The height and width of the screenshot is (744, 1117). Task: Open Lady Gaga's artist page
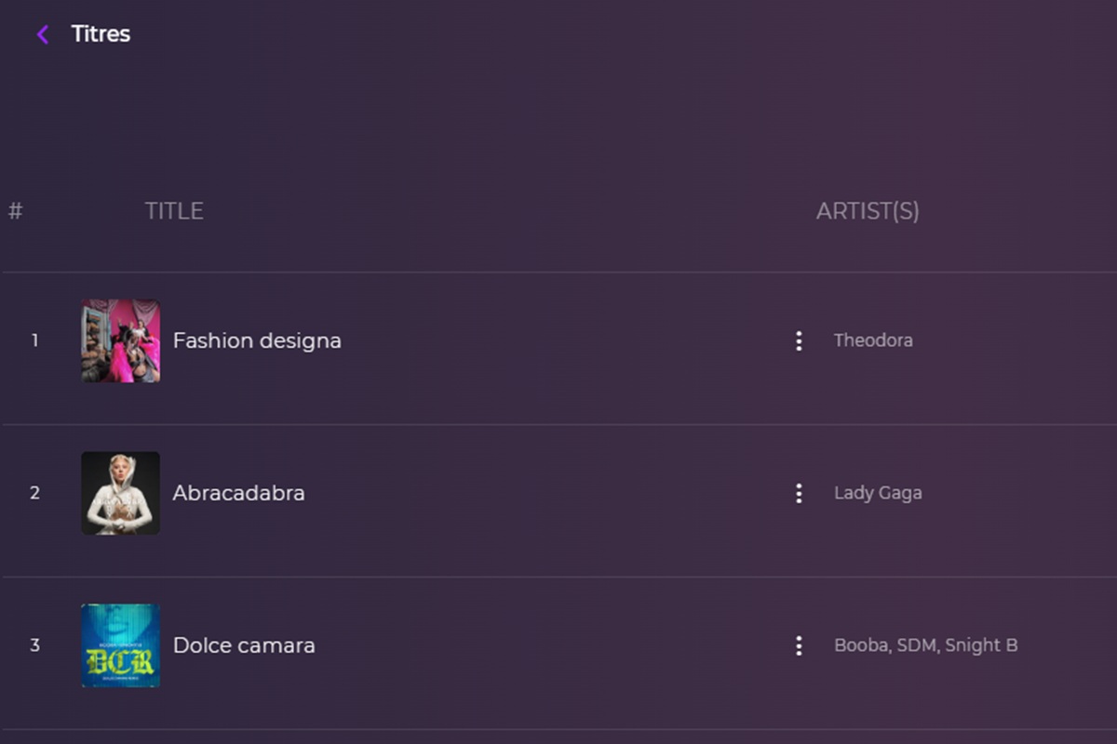click(878, 493)
